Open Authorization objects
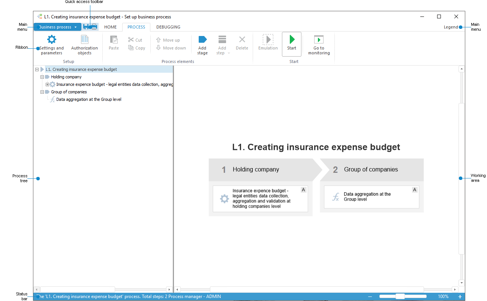 84,45
